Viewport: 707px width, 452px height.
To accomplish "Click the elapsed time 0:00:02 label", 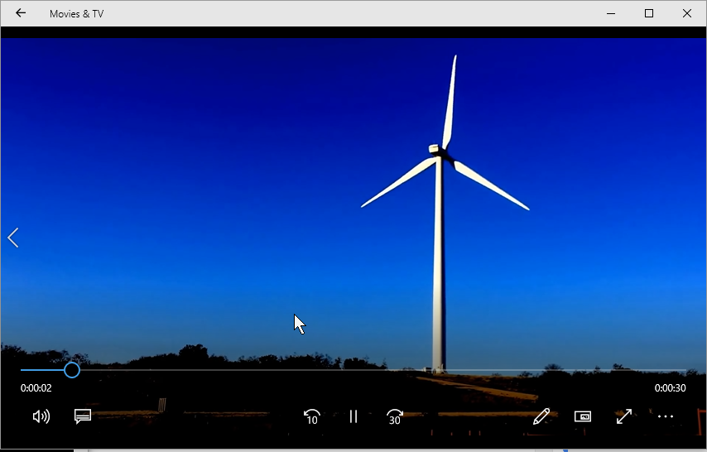I will tap(36, 388).
